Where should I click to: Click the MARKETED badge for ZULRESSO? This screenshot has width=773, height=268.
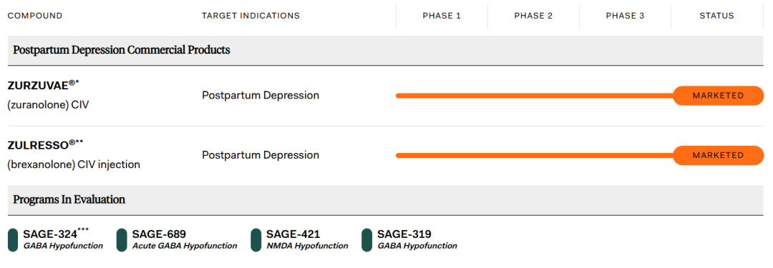coord(719,155)
